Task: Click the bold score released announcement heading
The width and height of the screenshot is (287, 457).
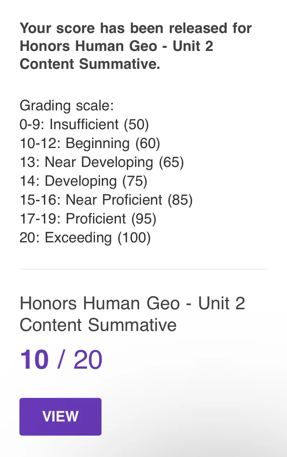Action: pyautogui.click(x=136, y=46)
